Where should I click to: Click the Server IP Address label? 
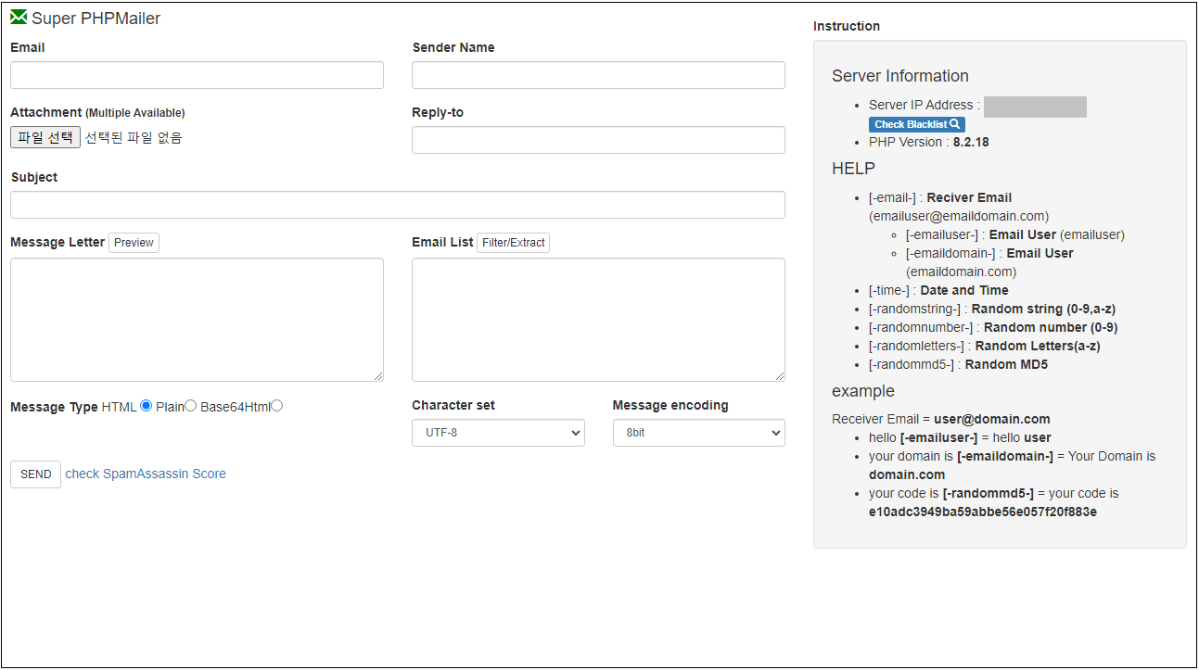click(925, 105)
